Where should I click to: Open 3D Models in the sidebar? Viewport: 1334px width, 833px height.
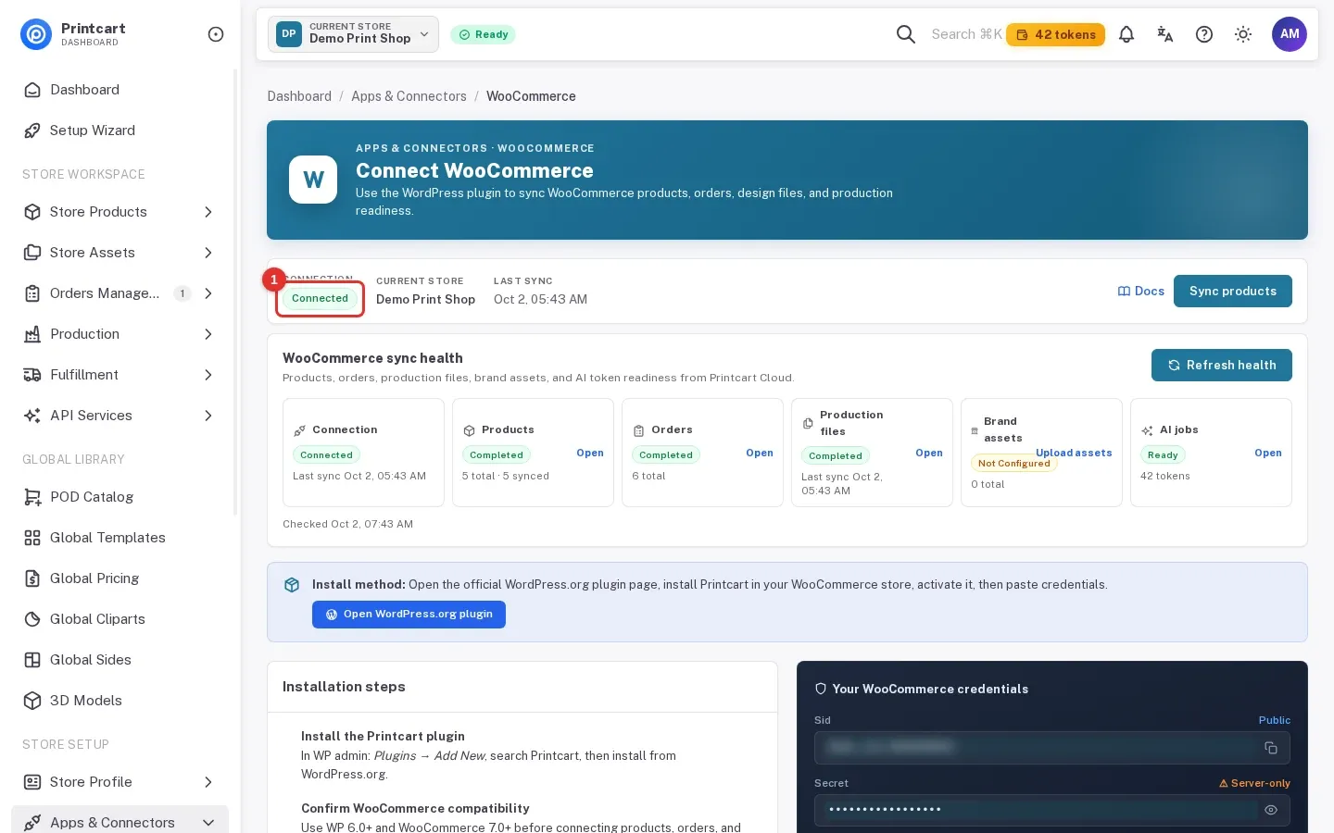[120, 701]
